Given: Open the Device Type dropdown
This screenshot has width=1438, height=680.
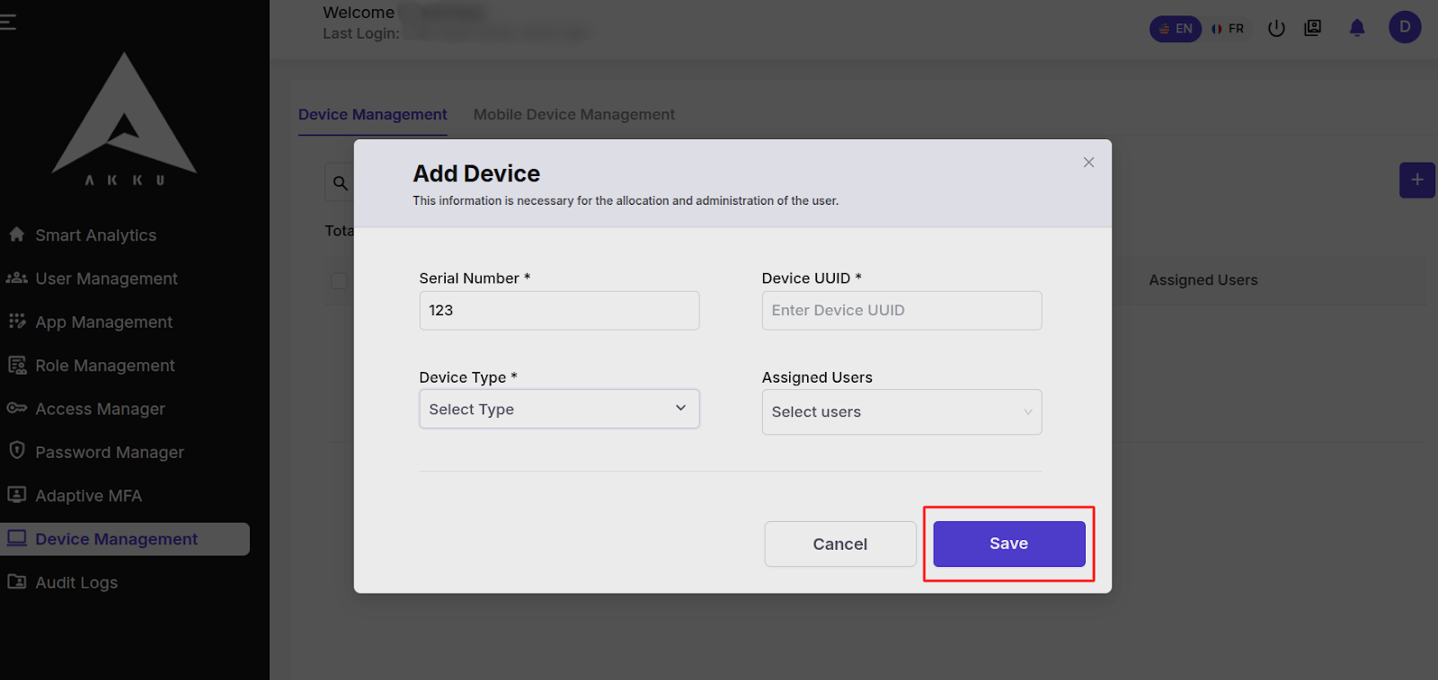Looking at the screenshot, I should 559,409.
